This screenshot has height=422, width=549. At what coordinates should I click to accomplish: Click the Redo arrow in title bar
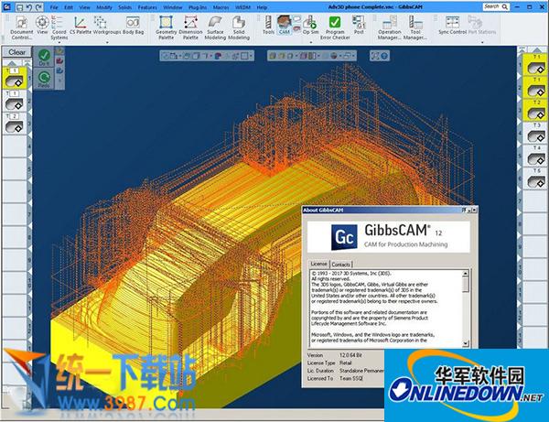tap(38, 7)
